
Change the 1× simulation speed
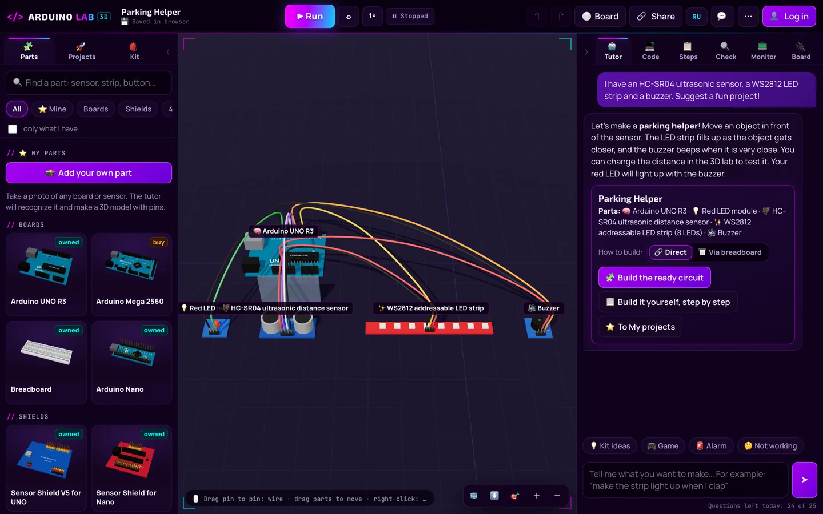pyautogui.click(x=372, y=16)
